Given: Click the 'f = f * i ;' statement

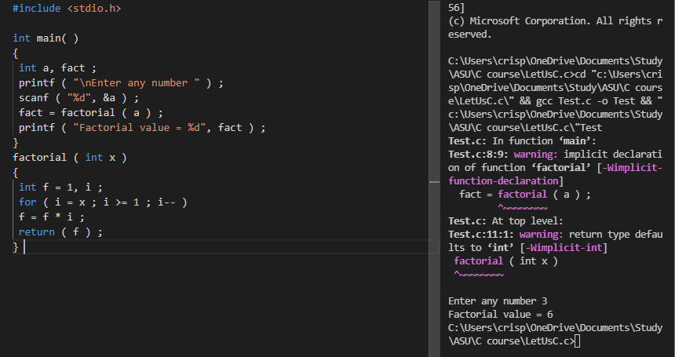Looking at the screenshot, I should (52, 217).
